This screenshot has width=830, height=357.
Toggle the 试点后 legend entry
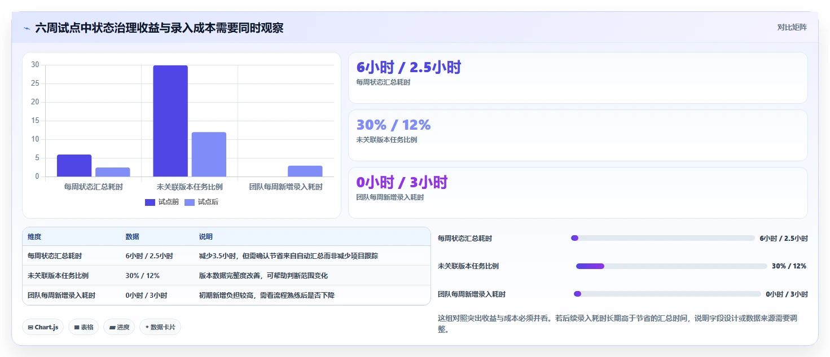201,202
